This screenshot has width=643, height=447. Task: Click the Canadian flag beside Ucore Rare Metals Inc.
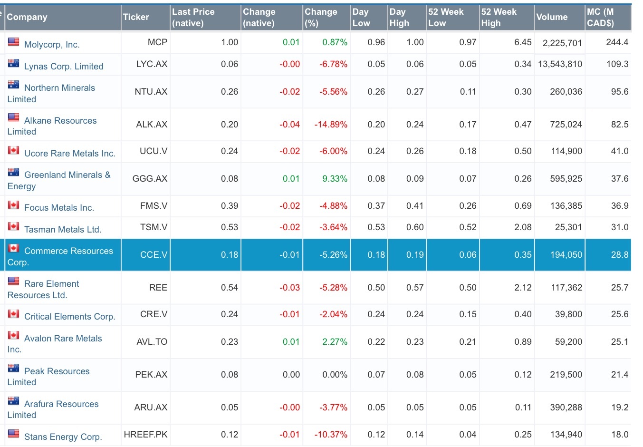(13, 150)
